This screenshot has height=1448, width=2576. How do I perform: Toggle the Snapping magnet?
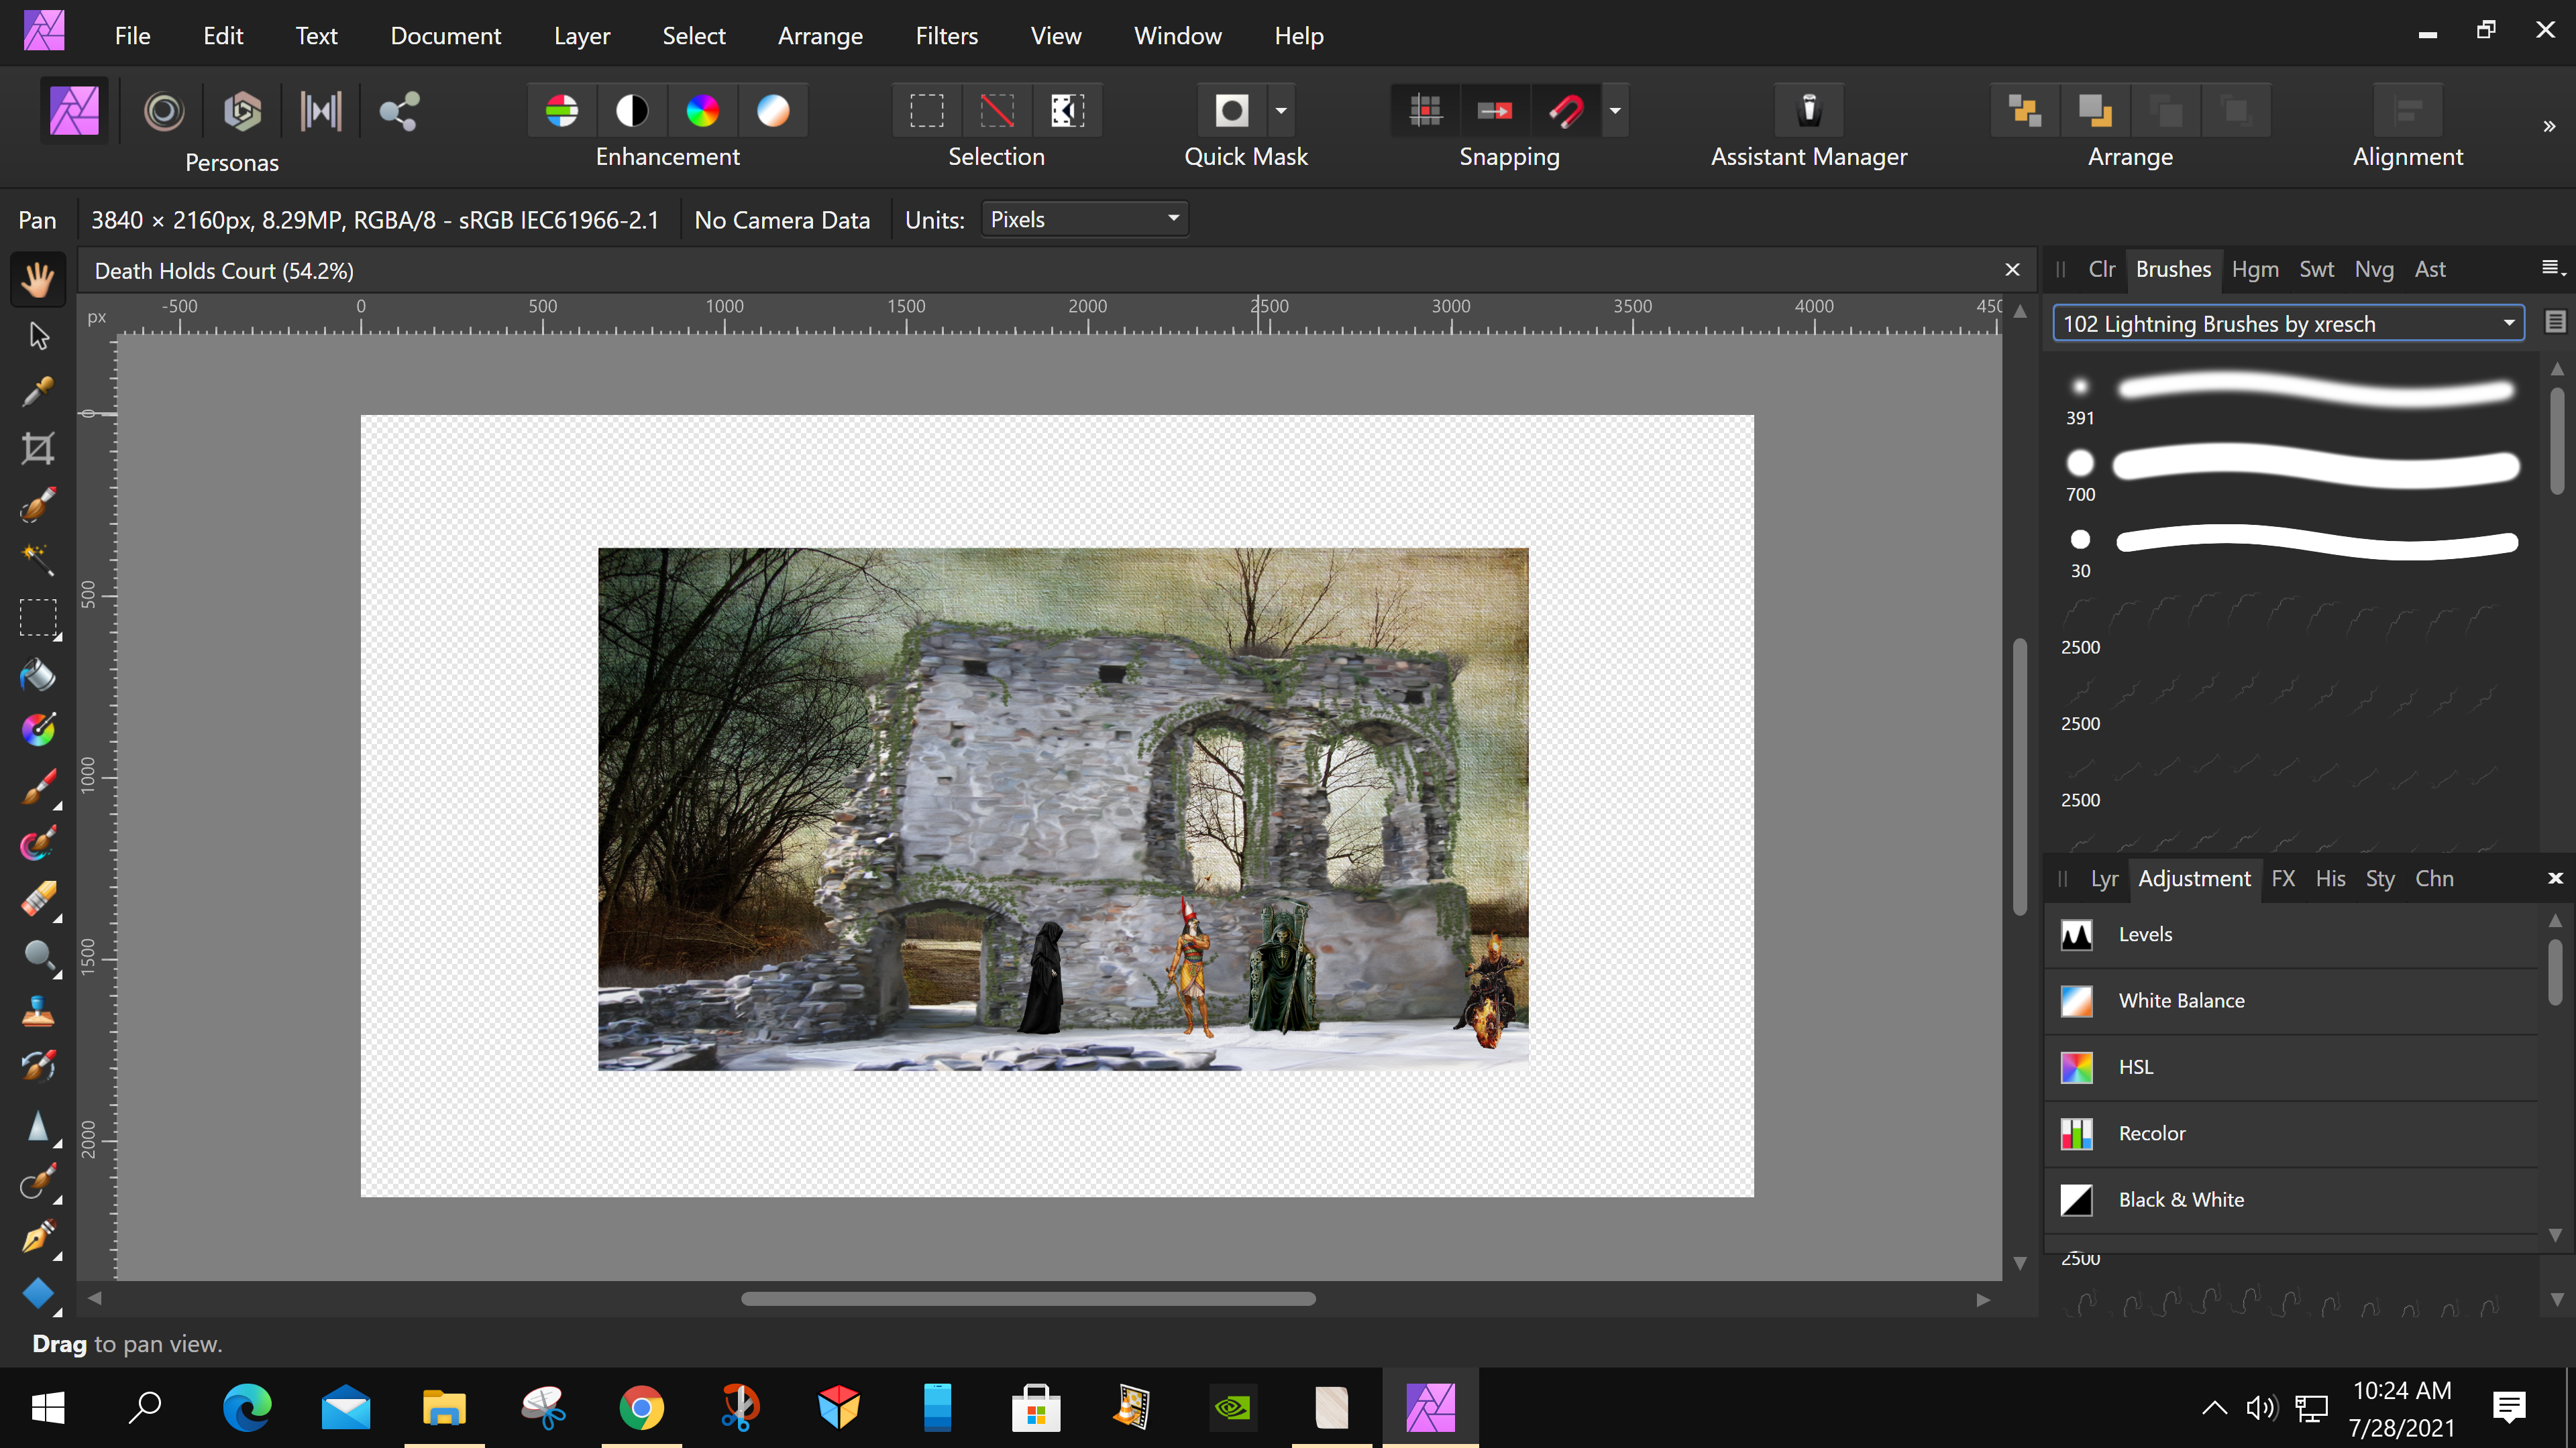click(x=1566, y=110)
